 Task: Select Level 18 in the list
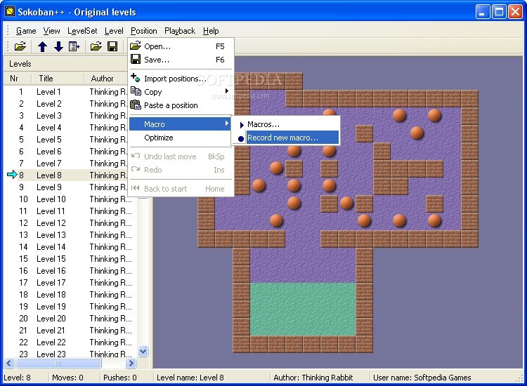tap(70, 294)
